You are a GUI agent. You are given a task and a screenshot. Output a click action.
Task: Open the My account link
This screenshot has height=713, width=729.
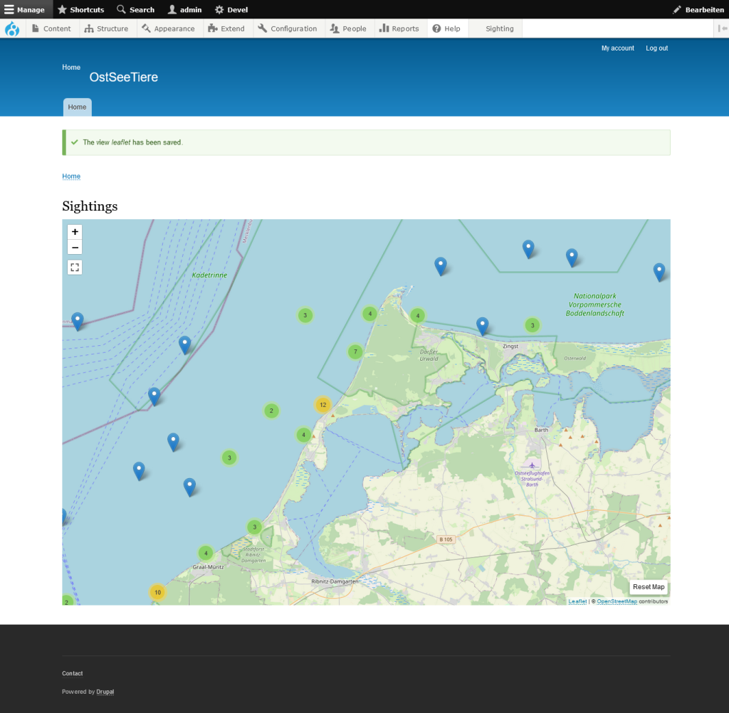[x=617, y=48]
